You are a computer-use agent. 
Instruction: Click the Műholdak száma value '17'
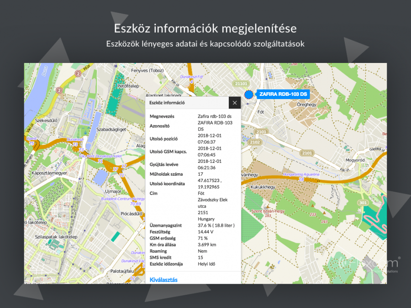tap(200, 174)
